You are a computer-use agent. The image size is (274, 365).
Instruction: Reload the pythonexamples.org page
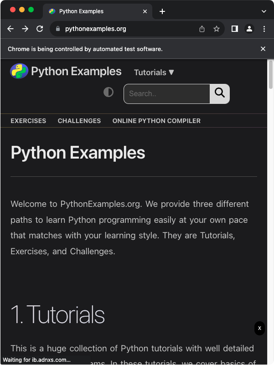(40, 29)
